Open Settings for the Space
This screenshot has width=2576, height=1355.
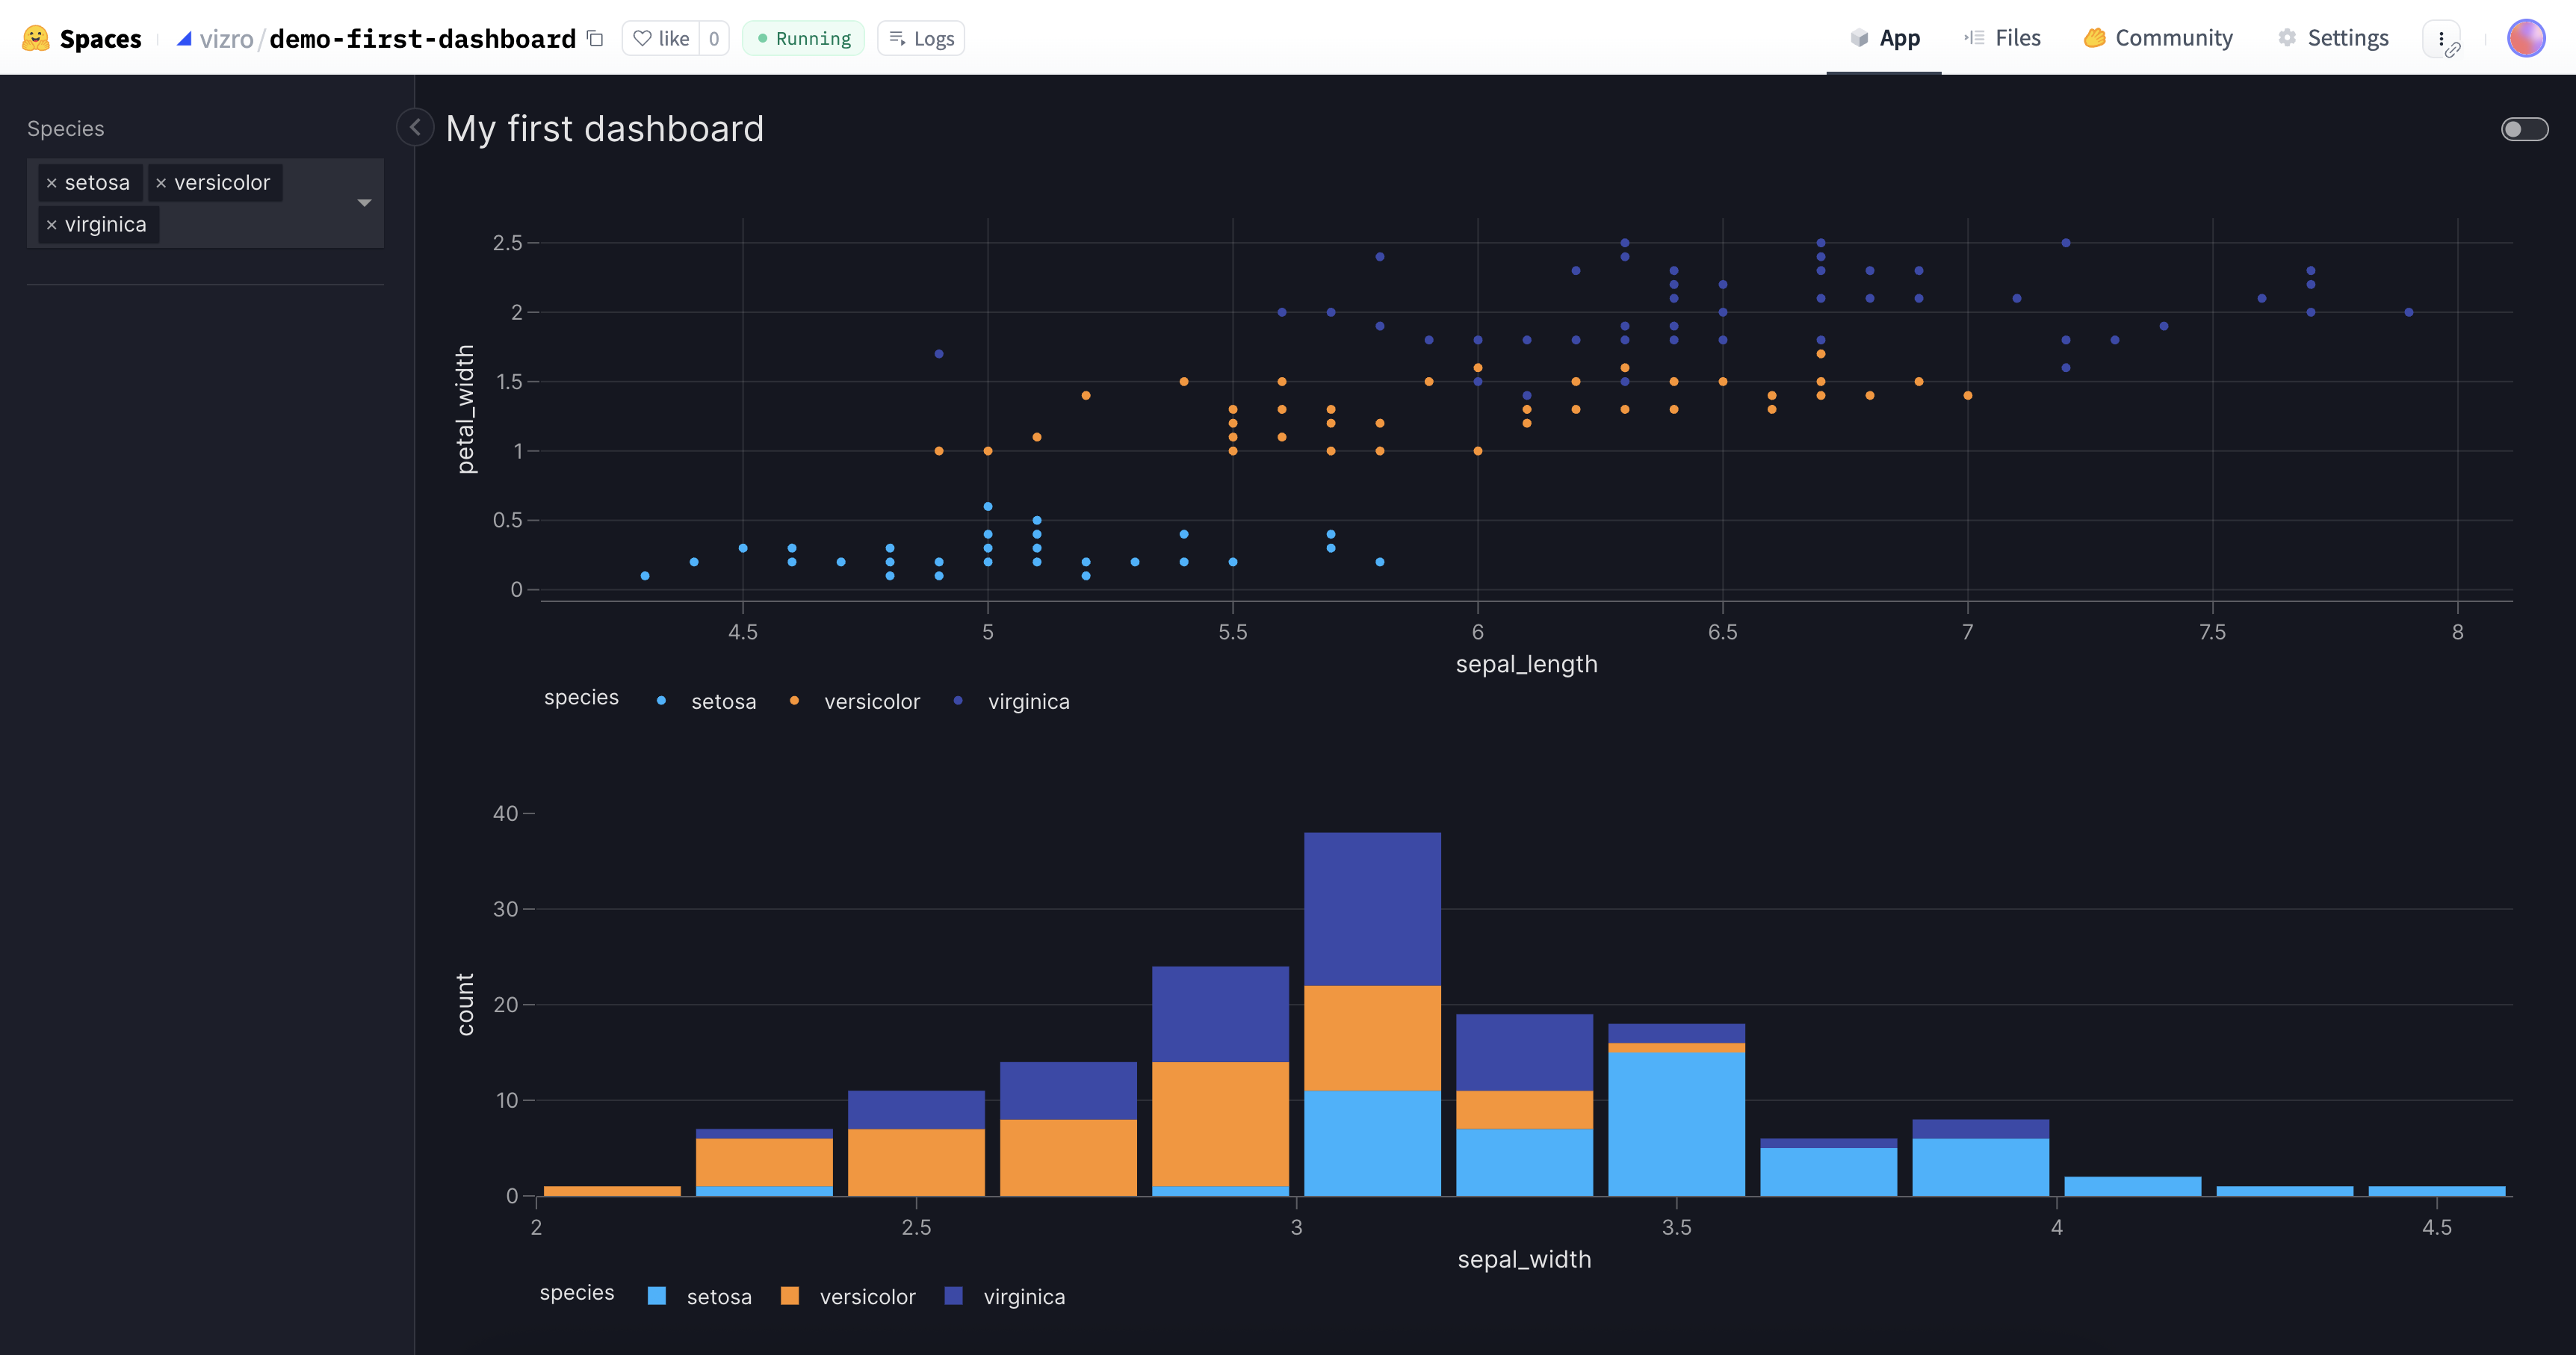pyautogui.click(x=2332, y=38)
